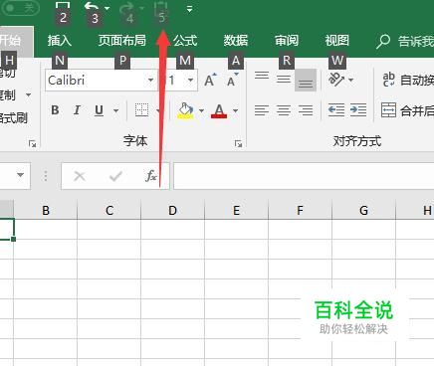Select column E header

(236, 210)
